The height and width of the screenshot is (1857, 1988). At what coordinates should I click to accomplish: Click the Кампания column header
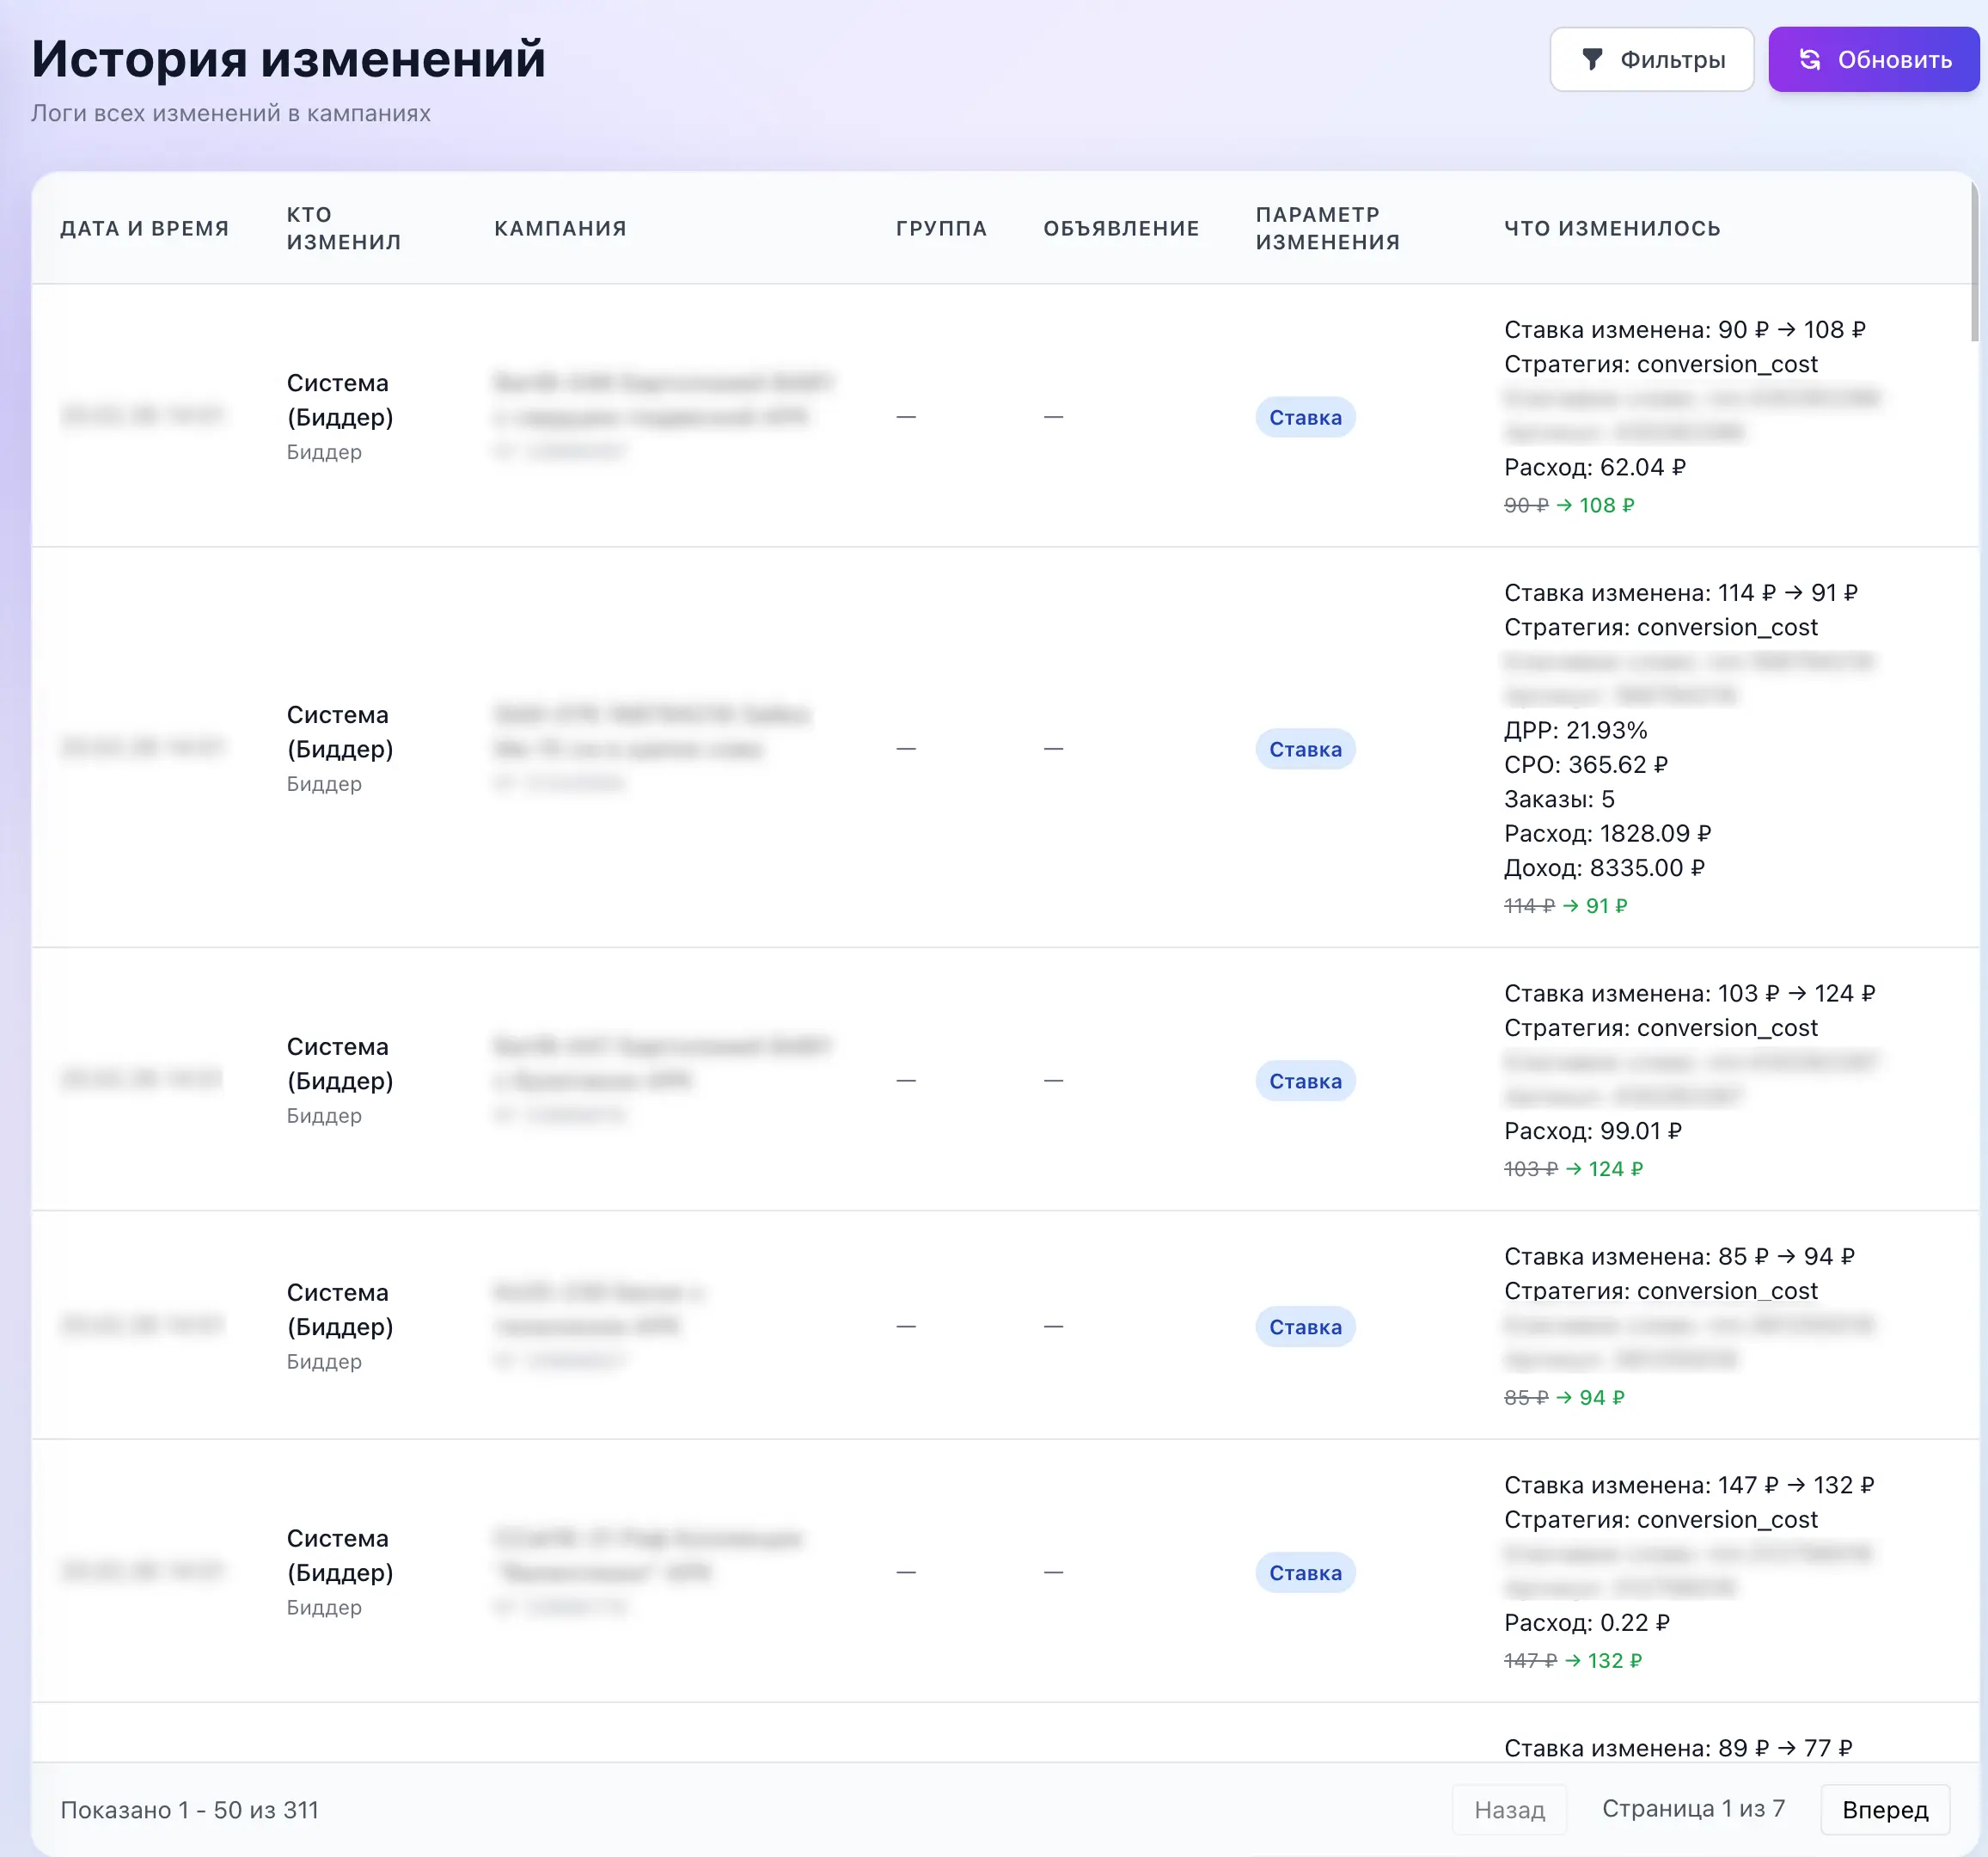coord(560,228)
